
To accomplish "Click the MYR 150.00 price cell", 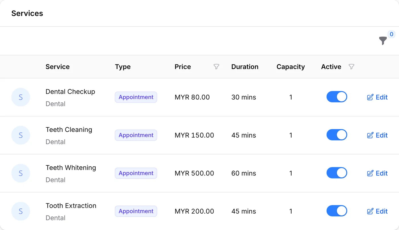I will [x=194, y=135].
